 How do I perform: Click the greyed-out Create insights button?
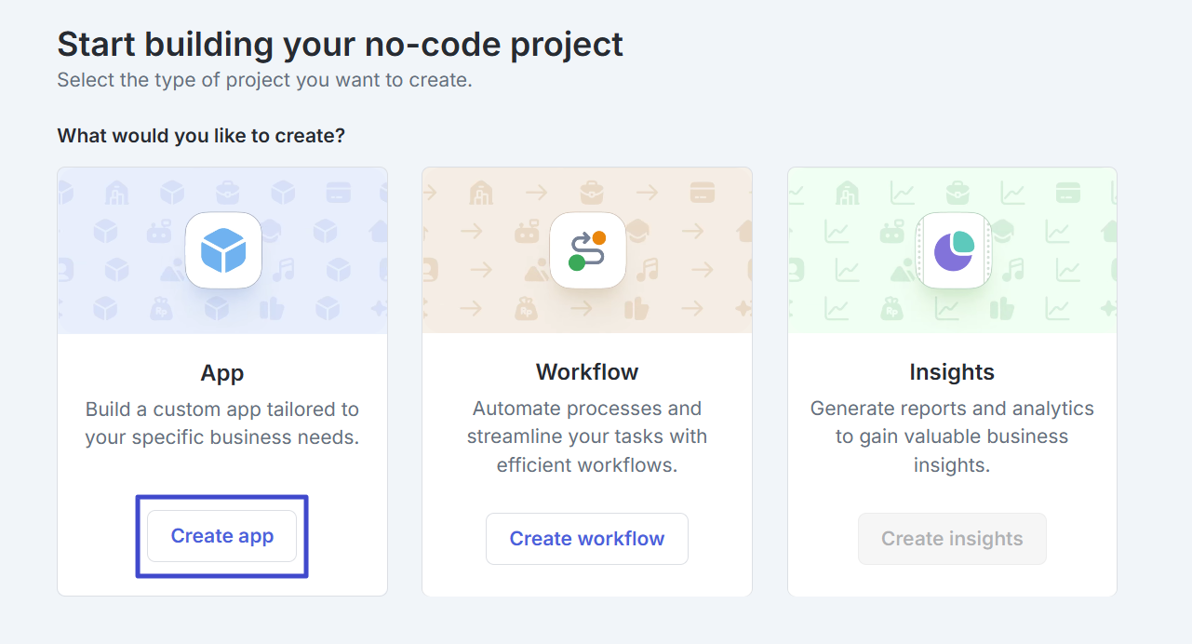coord(952,539)
